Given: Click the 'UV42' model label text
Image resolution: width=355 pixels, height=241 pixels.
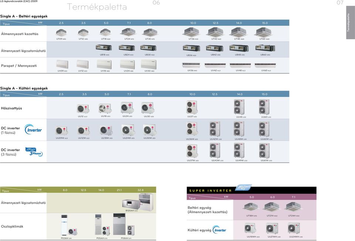Looking at the screenshot, I should (x=216, y=71).
